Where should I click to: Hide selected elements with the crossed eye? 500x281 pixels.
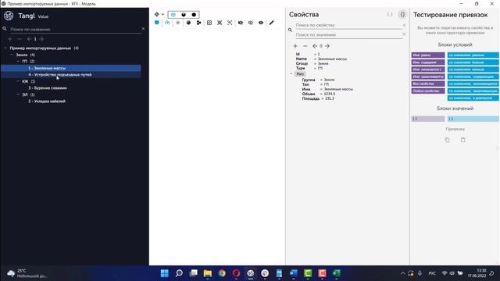point(241,23)
